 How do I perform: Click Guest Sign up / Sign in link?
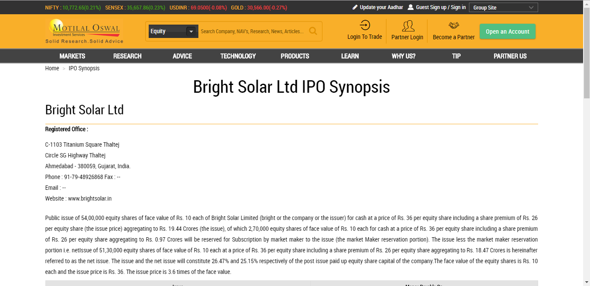click(x=441, y=7)
